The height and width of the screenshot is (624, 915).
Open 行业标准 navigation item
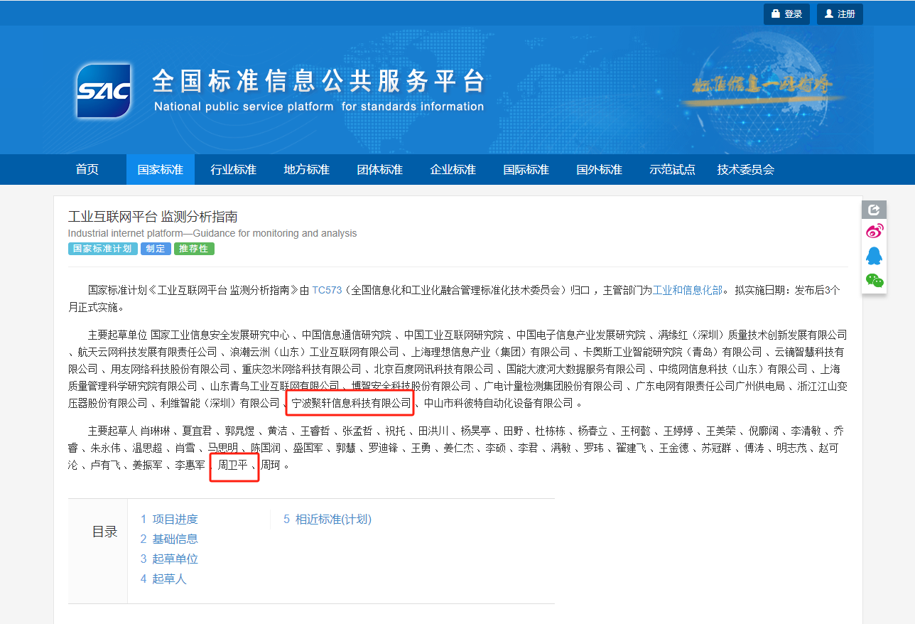click(234, 170)
